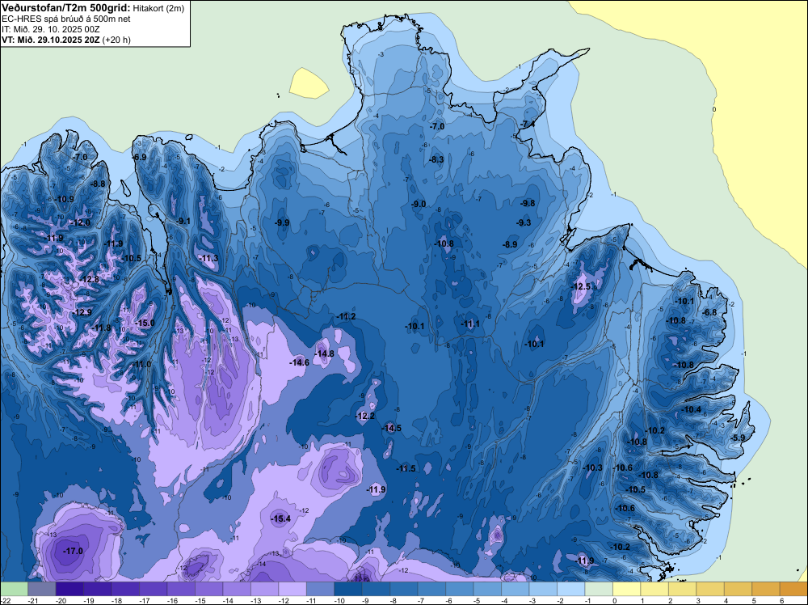Click the yellow legend swatch labeled 0
Image resolution: width=808 pixels, height=605 pixels.
(x=626, y=589)
